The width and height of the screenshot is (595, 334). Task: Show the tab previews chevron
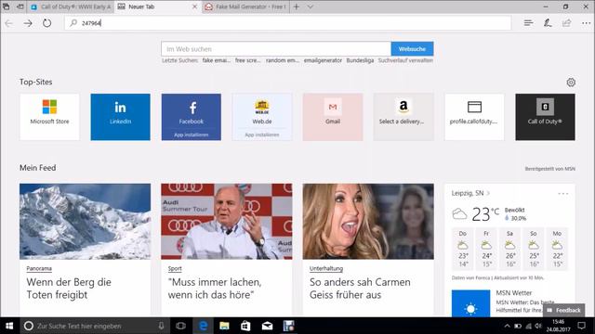click(x=310, y=6)
